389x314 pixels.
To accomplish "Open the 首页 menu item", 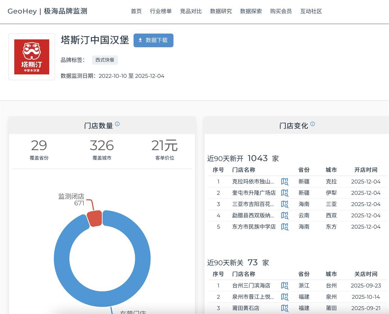I will click(x=136, y=11).
